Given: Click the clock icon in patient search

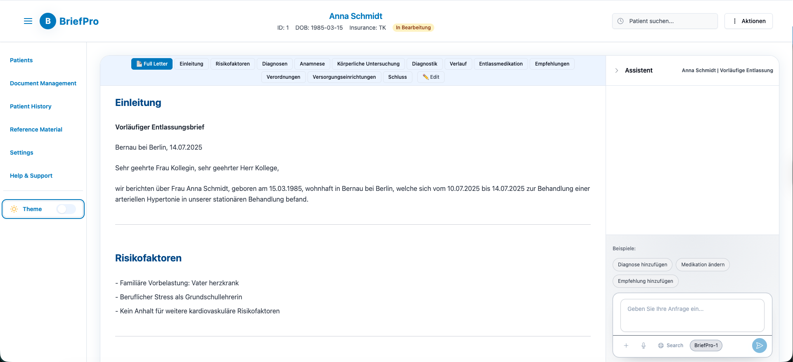Looking at the screenshot, I should coord(620,21).
